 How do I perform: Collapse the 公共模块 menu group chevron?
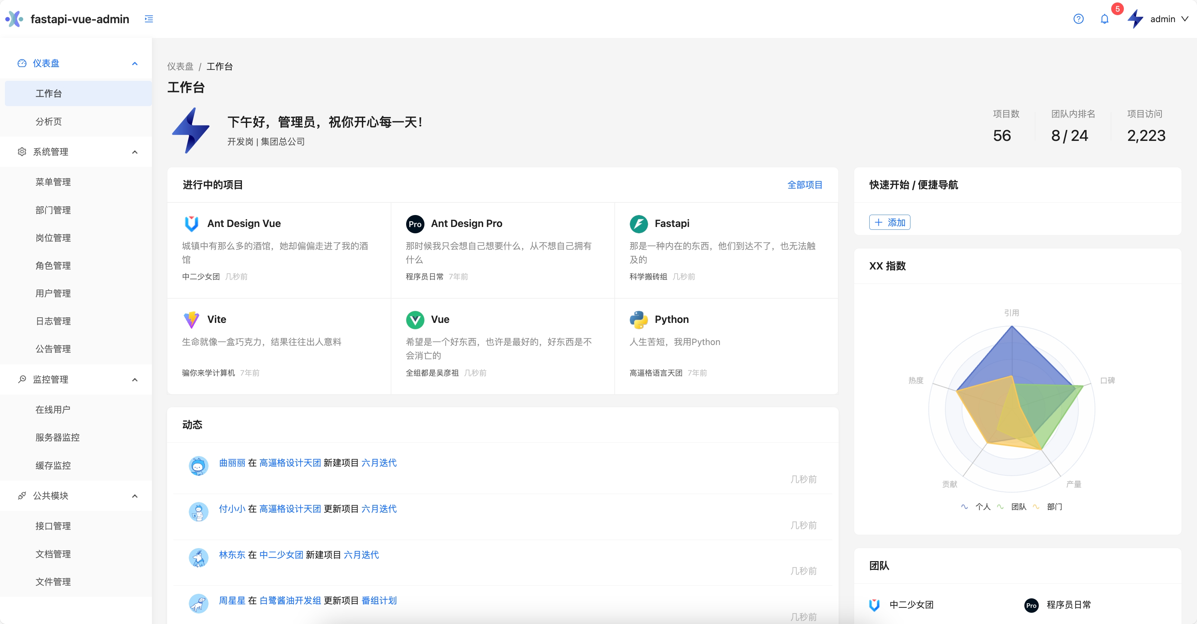(135, 496)
